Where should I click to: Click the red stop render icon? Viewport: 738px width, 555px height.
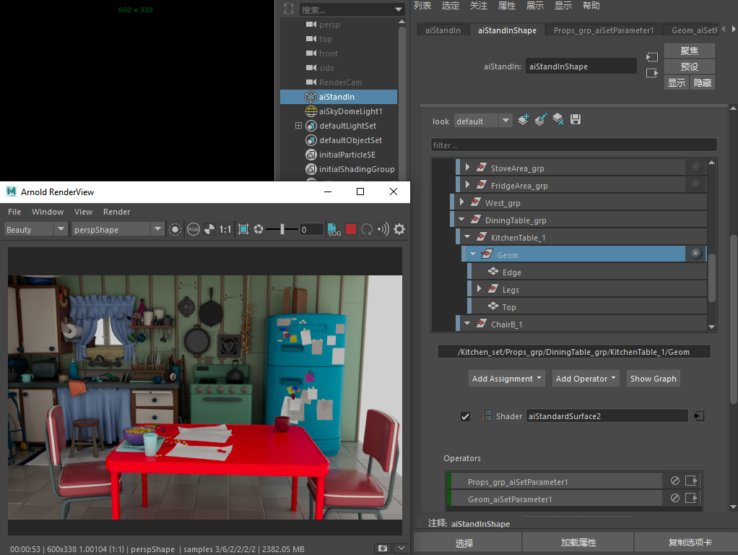[x=351, y=230]
